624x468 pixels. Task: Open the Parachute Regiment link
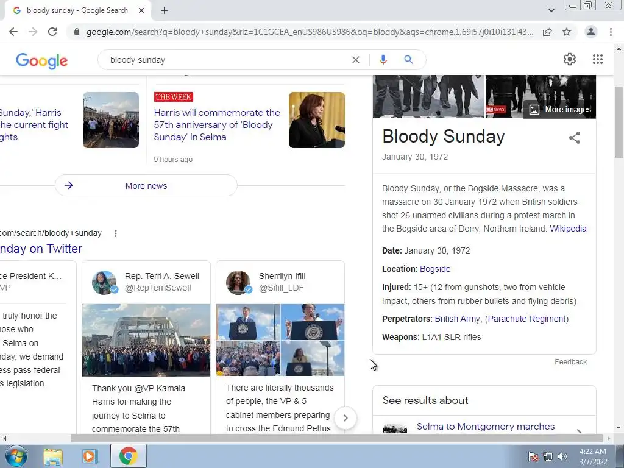coord(527,319)
